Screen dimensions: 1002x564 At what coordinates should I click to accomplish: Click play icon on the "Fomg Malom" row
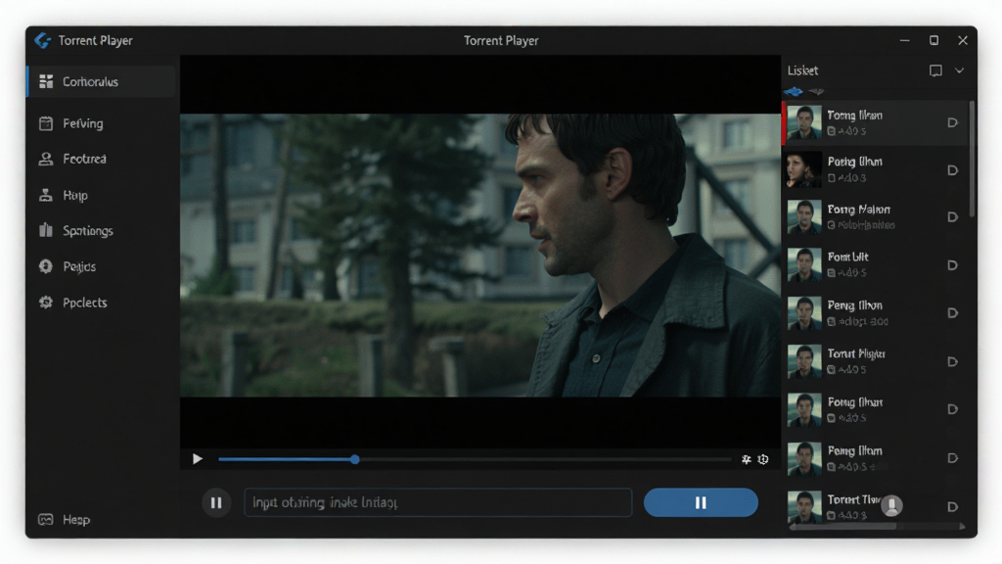coord(952,217)
